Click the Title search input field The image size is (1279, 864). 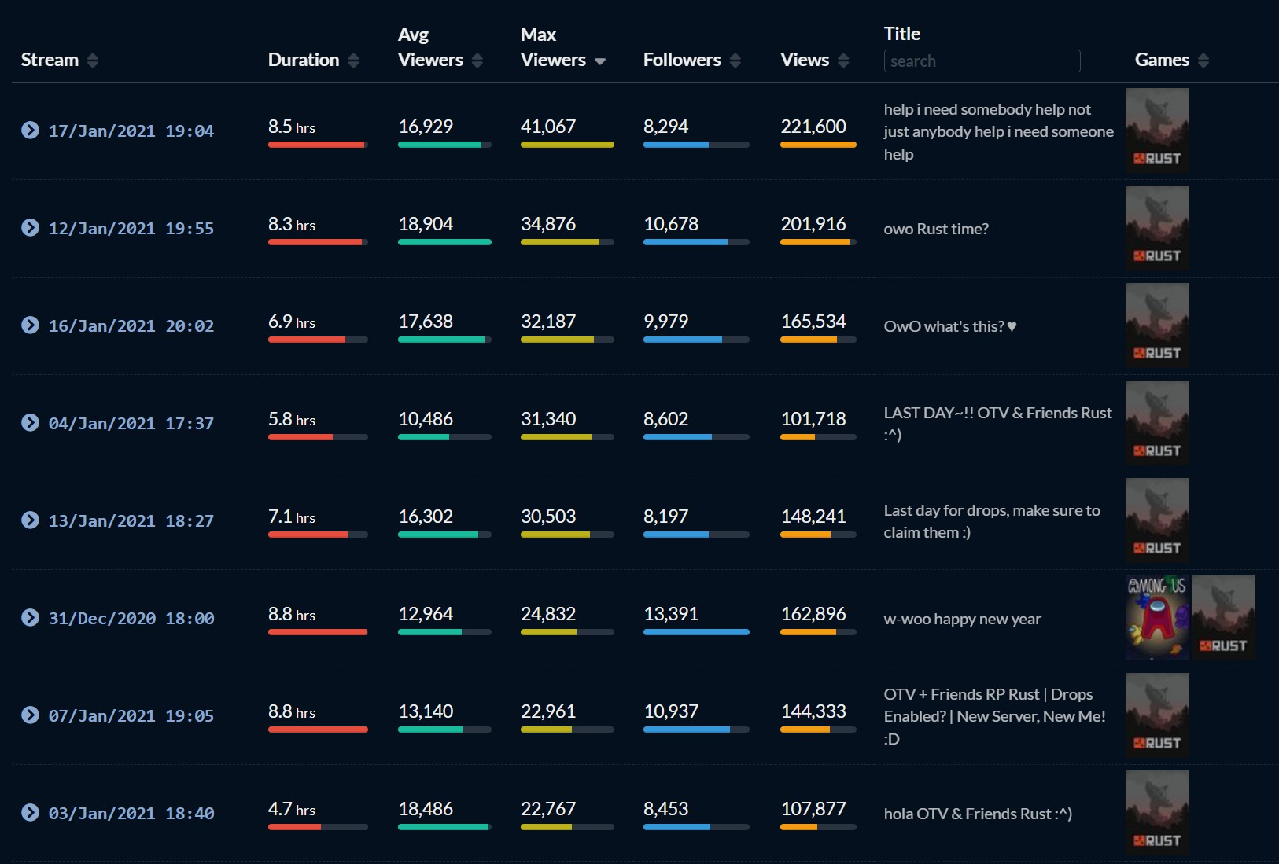[982, 61]
